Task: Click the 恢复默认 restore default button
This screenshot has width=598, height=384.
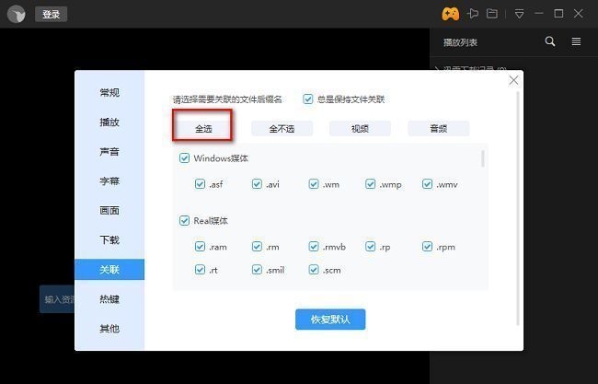Action: click(330, 320)
